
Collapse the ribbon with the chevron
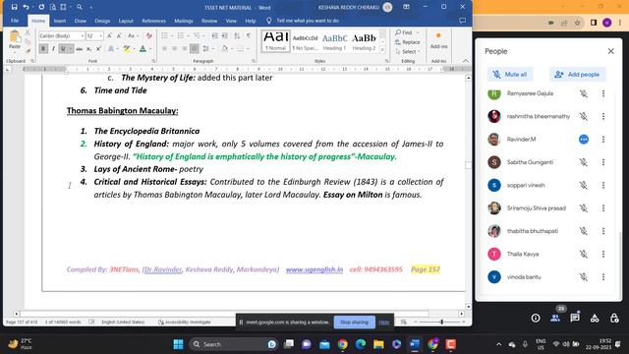[465, 61]
